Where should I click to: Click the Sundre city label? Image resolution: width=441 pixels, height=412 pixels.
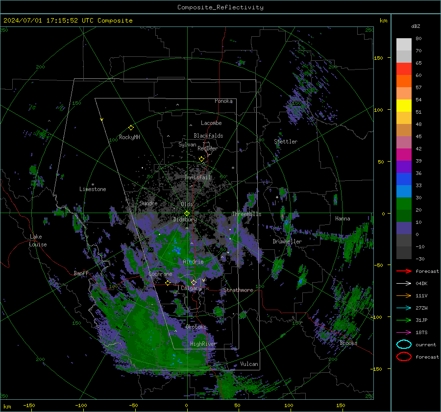[148, 203]
